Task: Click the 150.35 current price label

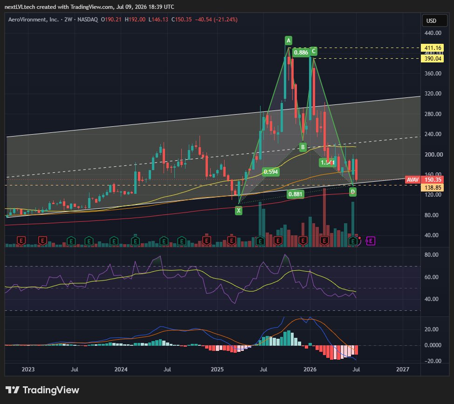Action: click(433, 180)
